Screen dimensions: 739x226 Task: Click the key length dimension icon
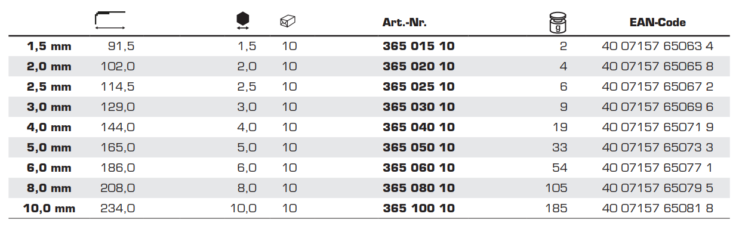(x=110, y=20)
